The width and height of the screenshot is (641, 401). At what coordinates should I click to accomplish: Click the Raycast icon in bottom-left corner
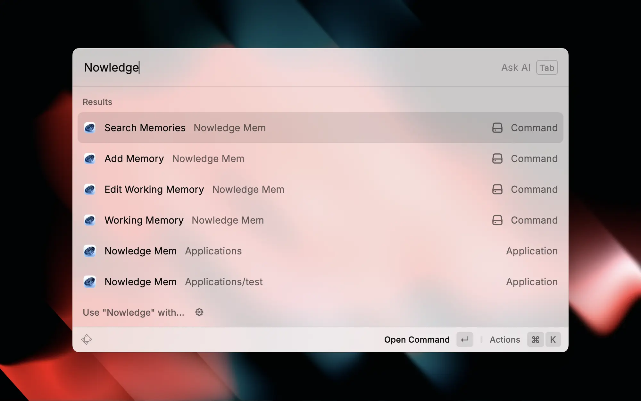[x=86, y=339]
